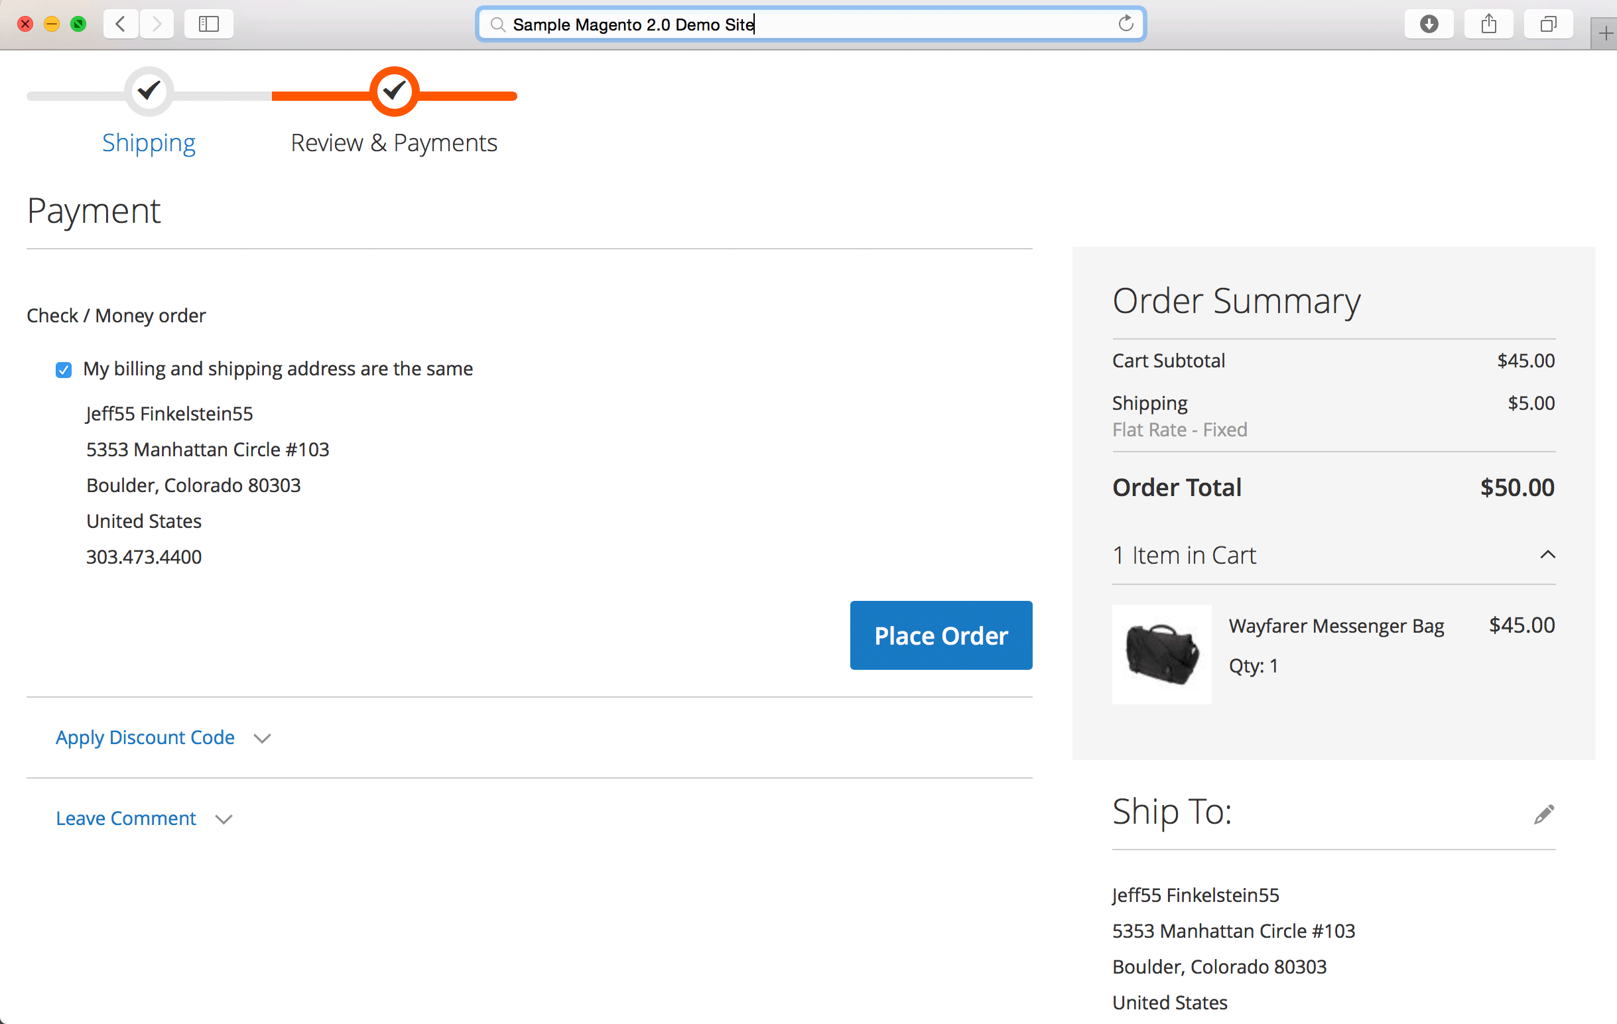The height and width of the screenshot is (1024, 1617).
Task: Click the Share icon in Safari toolbar
Action: 1489,24
